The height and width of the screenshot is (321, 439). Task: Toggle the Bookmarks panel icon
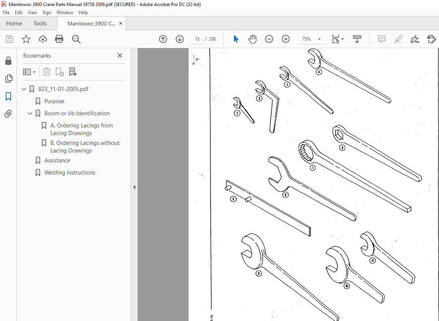pyautogui.click(x=8, y=96)
